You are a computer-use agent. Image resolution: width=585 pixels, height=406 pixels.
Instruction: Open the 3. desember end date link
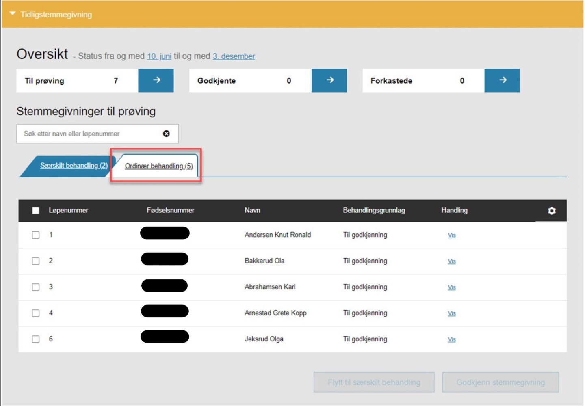[x=234, y=56]
